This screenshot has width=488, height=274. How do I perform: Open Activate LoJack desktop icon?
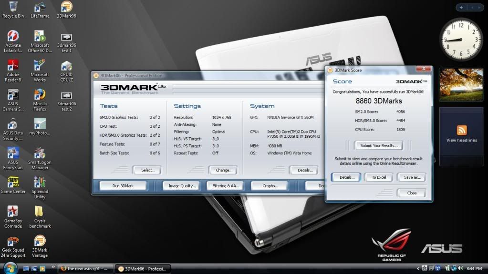(x=13, y=41)
